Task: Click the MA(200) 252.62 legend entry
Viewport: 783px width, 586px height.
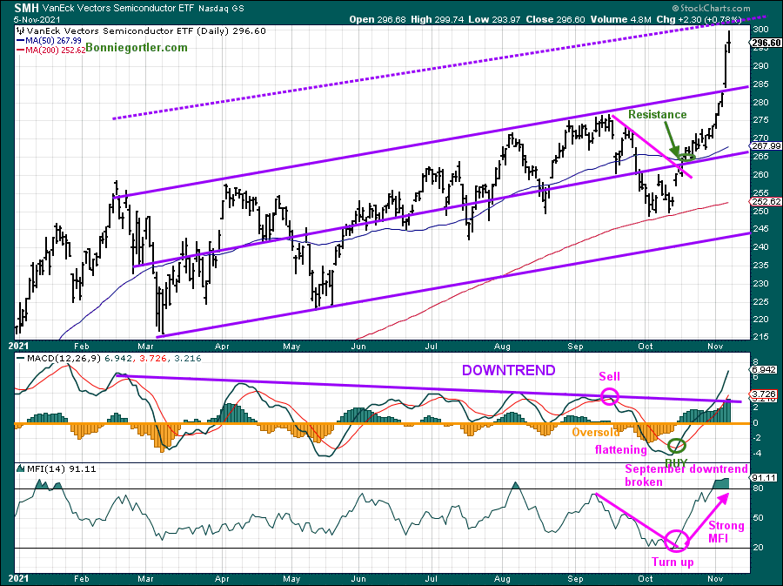Action: coord(51,50)
